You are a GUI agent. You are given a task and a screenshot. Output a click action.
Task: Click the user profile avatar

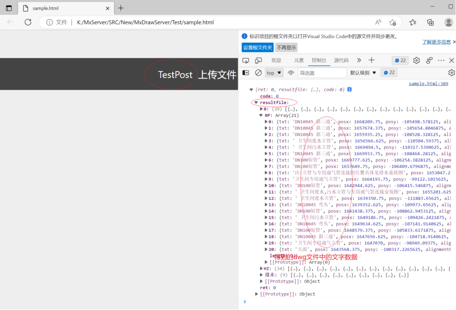[448, 22]
